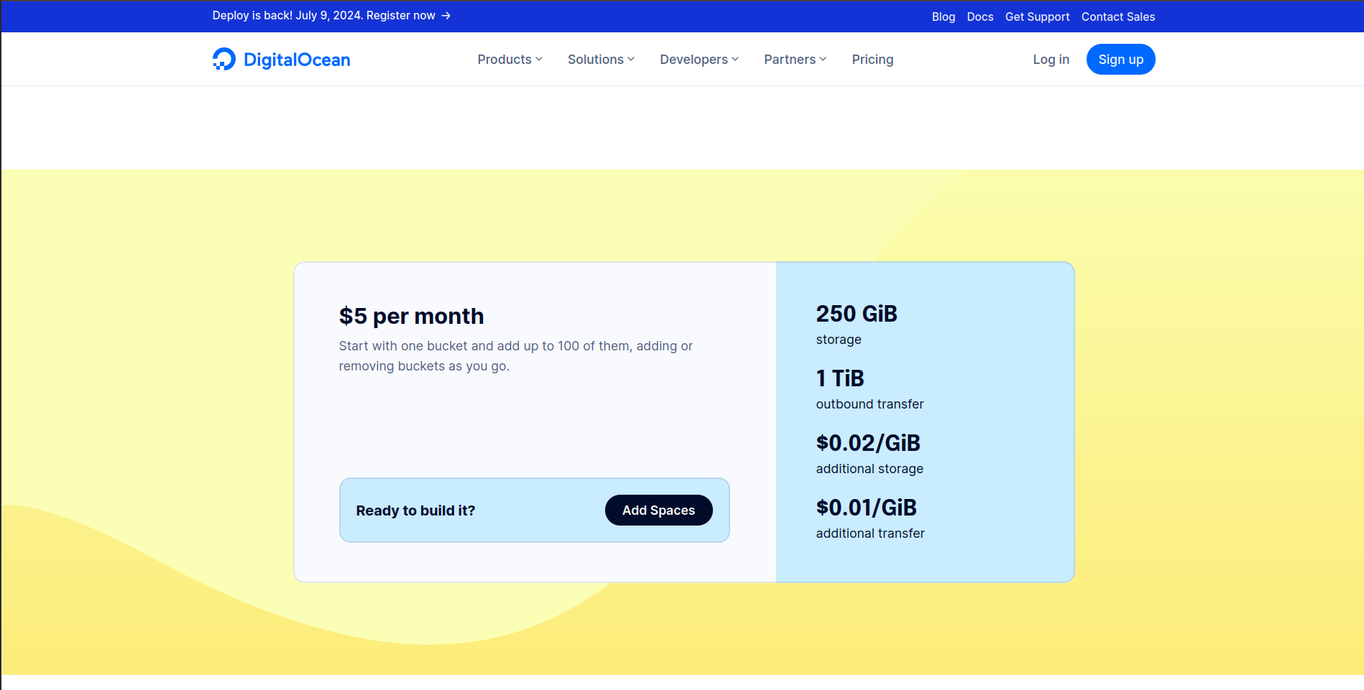Open the Docs link

point(980,17)
